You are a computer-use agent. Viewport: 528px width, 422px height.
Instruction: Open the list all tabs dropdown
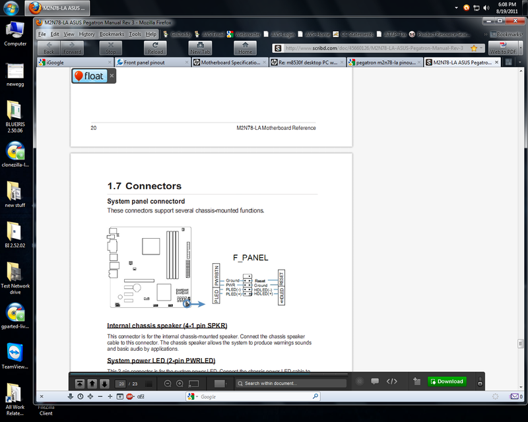[x=520, y=62]
